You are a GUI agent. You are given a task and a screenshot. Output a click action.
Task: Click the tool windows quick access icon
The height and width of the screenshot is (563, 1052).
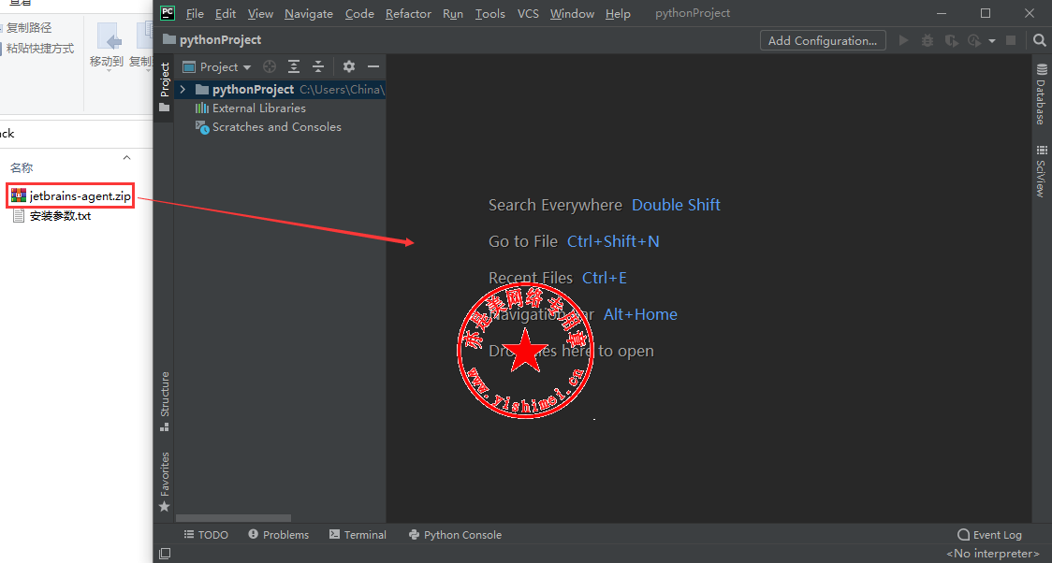click(x=165, y=554)
